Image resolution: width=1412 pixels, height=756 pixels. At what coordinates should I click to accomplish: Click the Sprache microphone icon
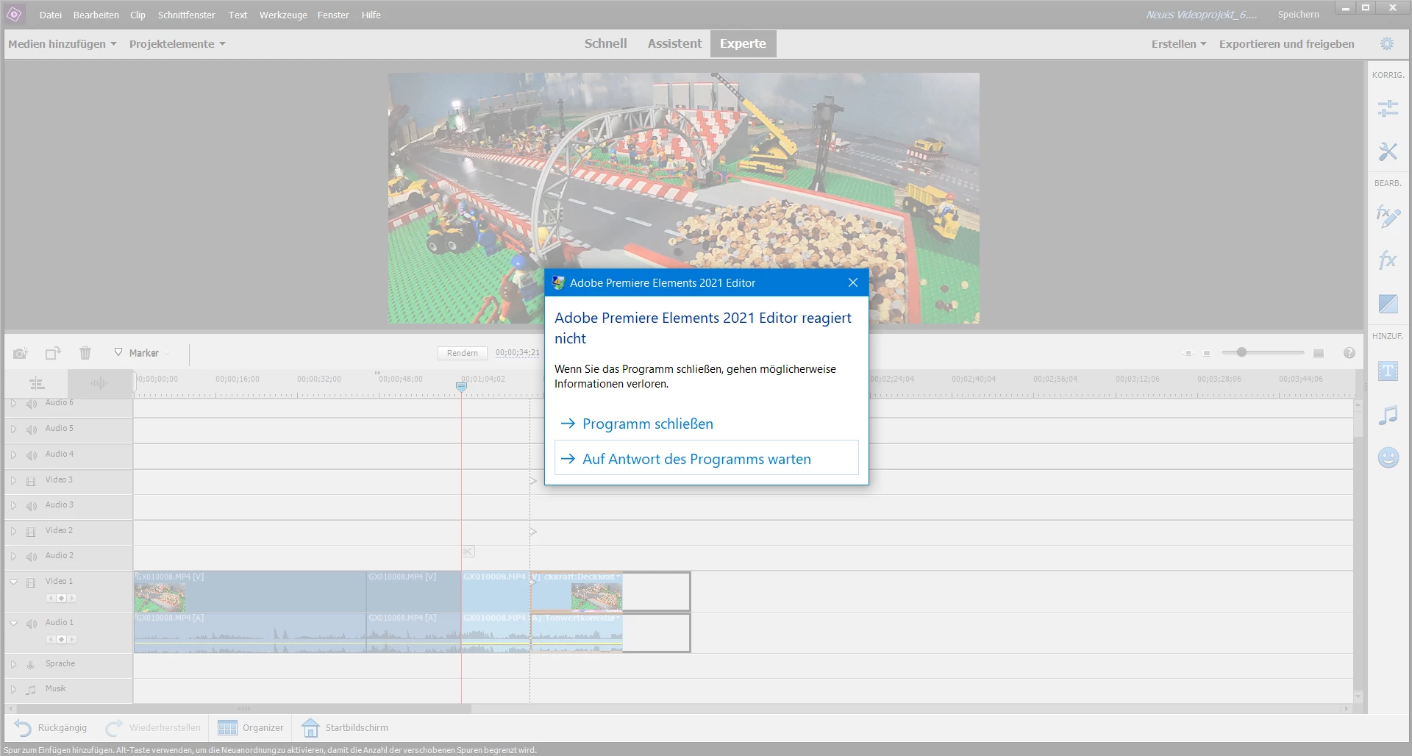pyautogui.click(x=31, y=665)
